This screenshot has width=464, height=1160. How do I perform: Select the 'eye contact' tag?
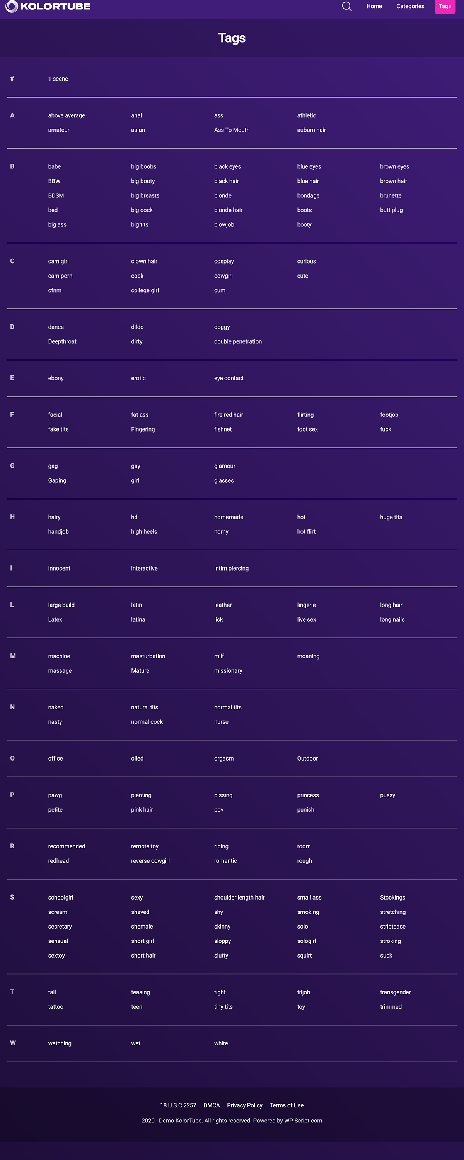click(x=229, y=378)
